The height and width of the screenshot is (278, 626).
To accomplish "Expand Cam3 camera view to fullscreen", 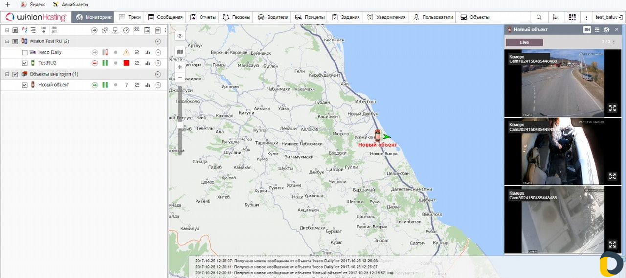I will coord(612,244).
